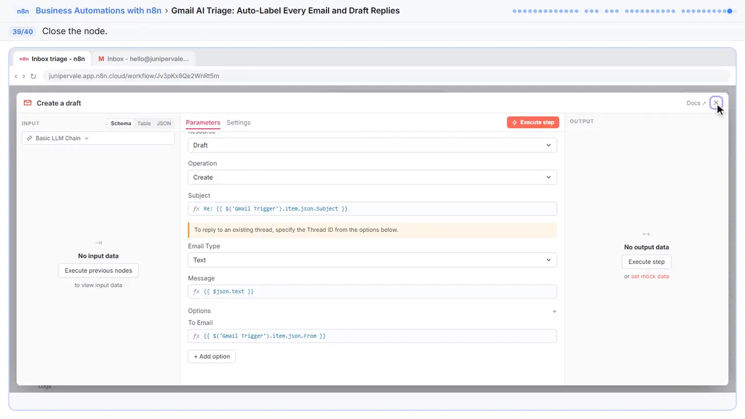Click the set mock data link
Image resolution: width=745 pixels, height=419 pixels.
(x=650, y=276)
